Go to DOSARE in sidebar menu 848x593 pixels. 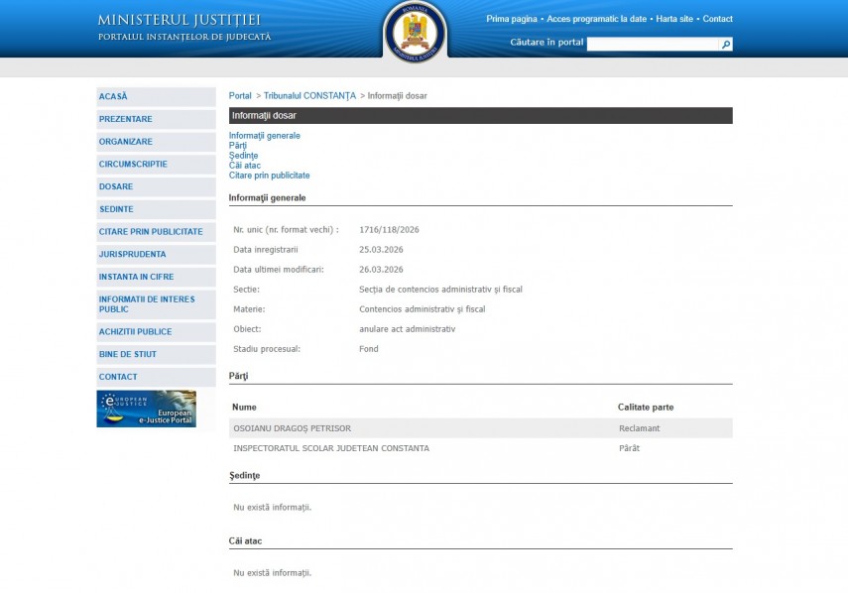(x=116, y=186)
